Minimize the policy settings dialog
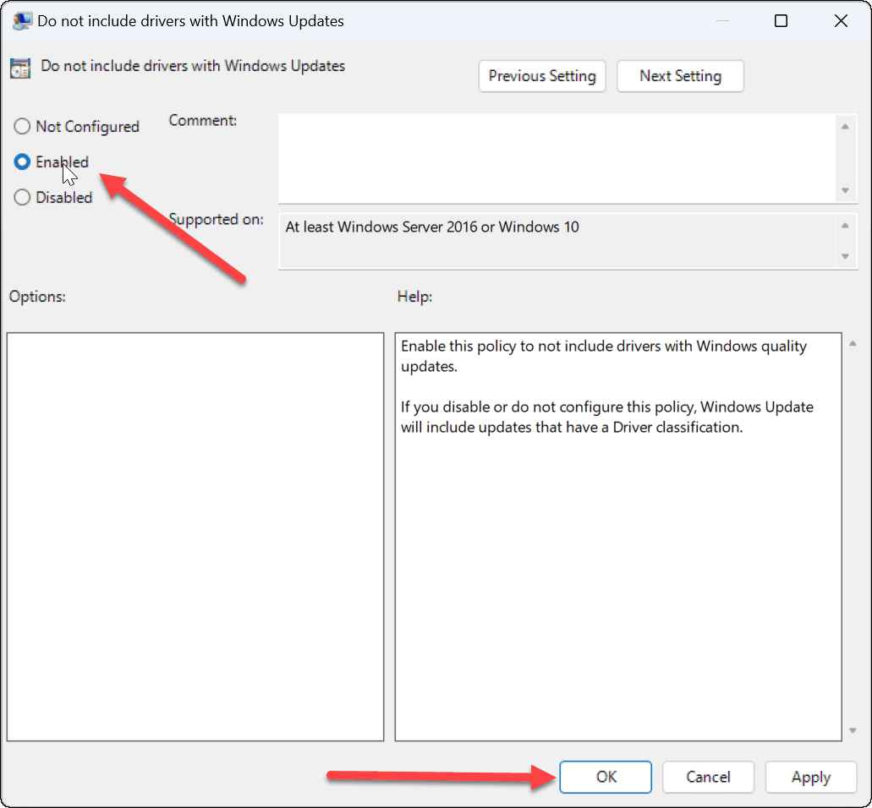The width and height of the screenshot is (872, 808). click(x=722, y=21)
